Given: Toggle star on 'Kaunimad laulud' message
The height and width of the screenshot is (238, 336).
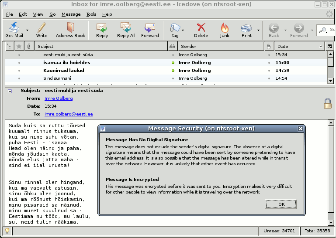Looking at the screenshot, I should [19, 71].
